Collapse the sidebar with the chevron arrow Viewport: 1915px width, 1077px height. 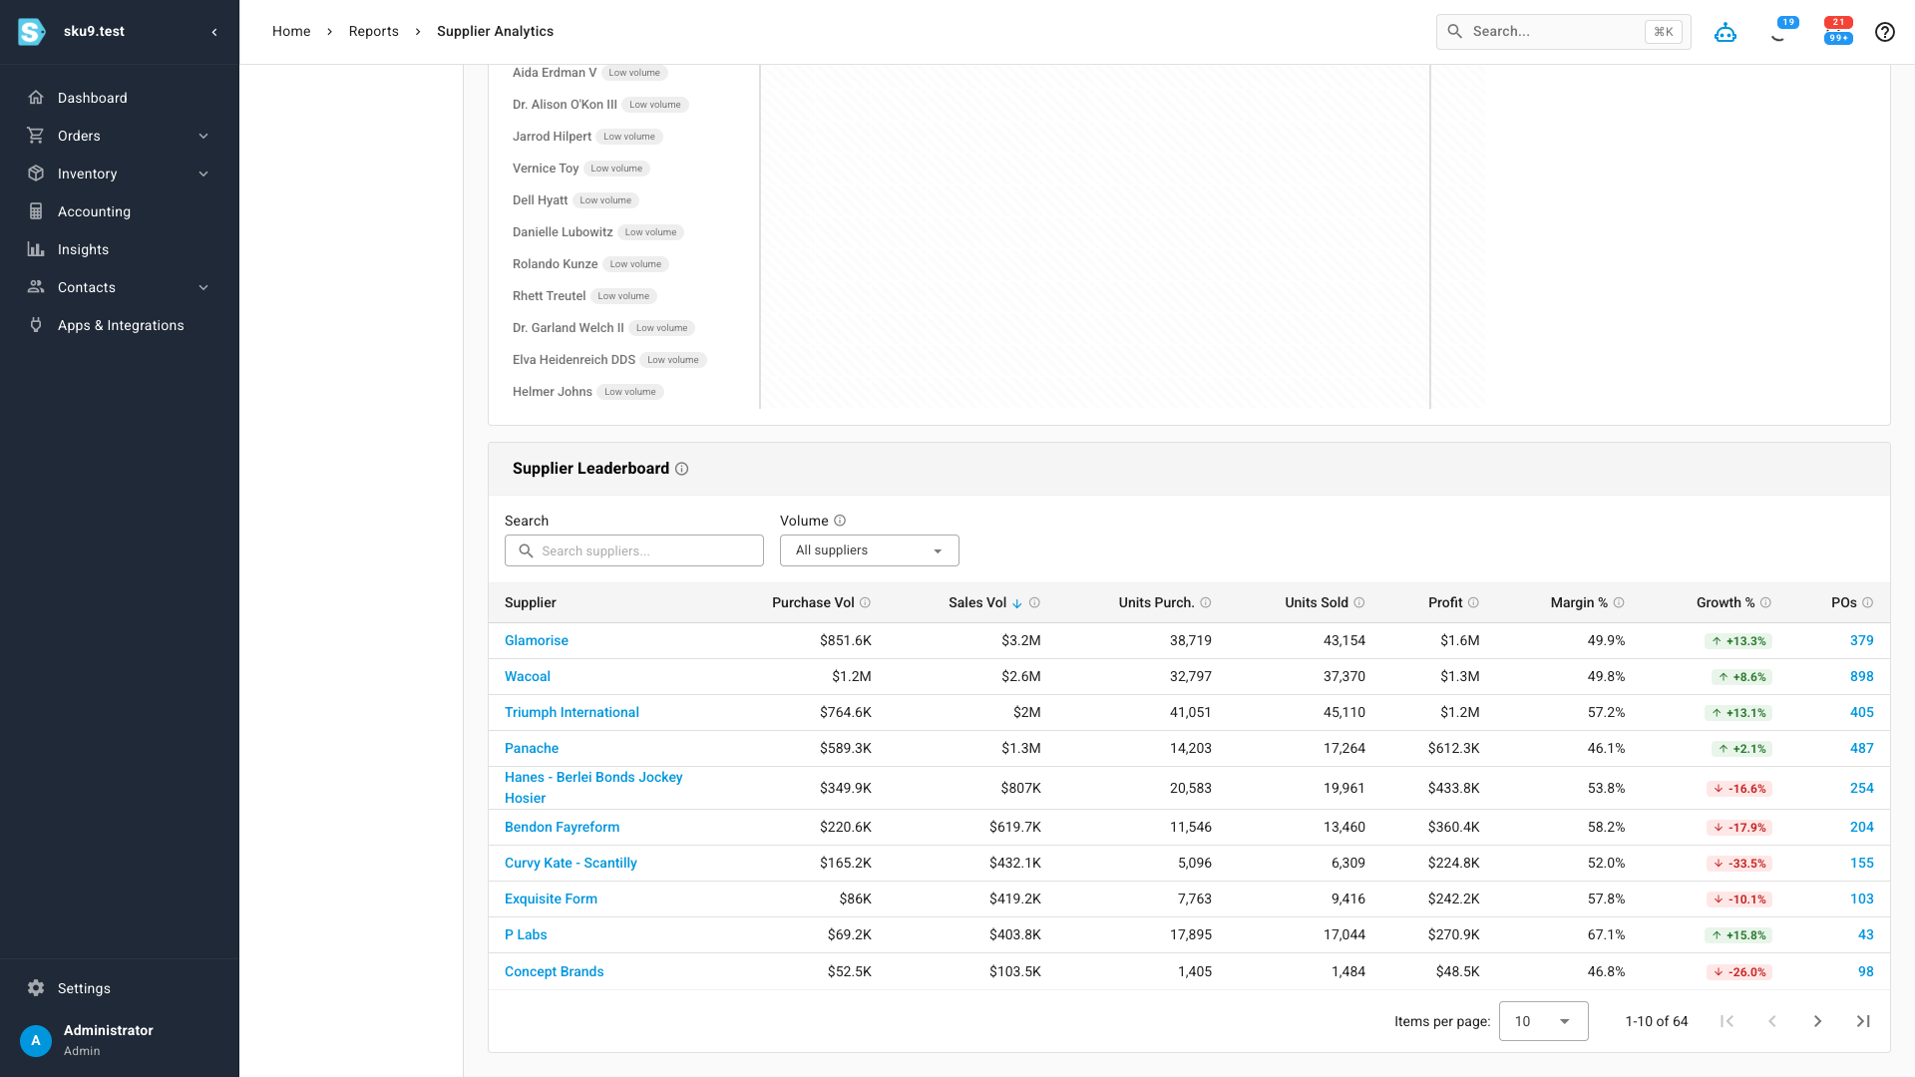pos(214,32)
